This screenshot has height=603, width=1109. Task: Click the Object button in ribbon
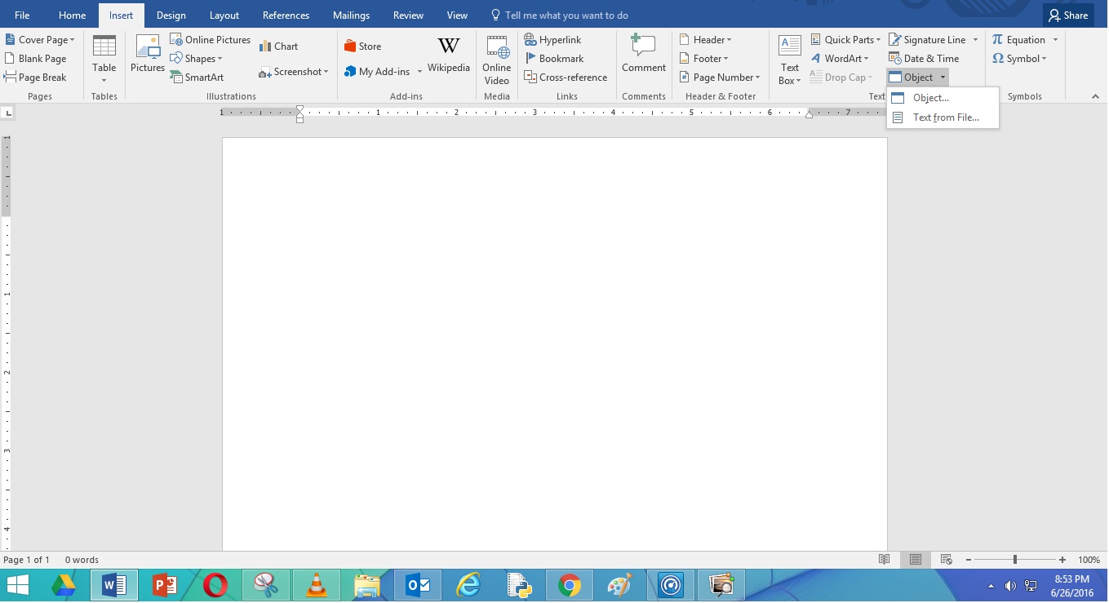click(x=912, y=78)
